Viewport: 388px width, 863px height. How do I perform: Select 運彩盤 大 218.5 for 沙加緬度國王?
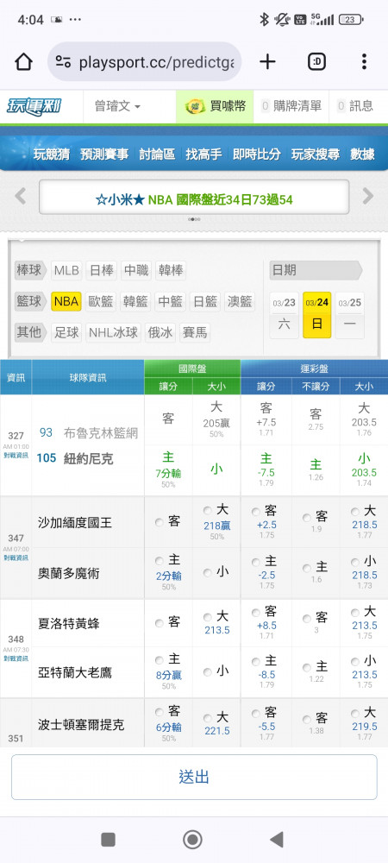coord(355,511)
